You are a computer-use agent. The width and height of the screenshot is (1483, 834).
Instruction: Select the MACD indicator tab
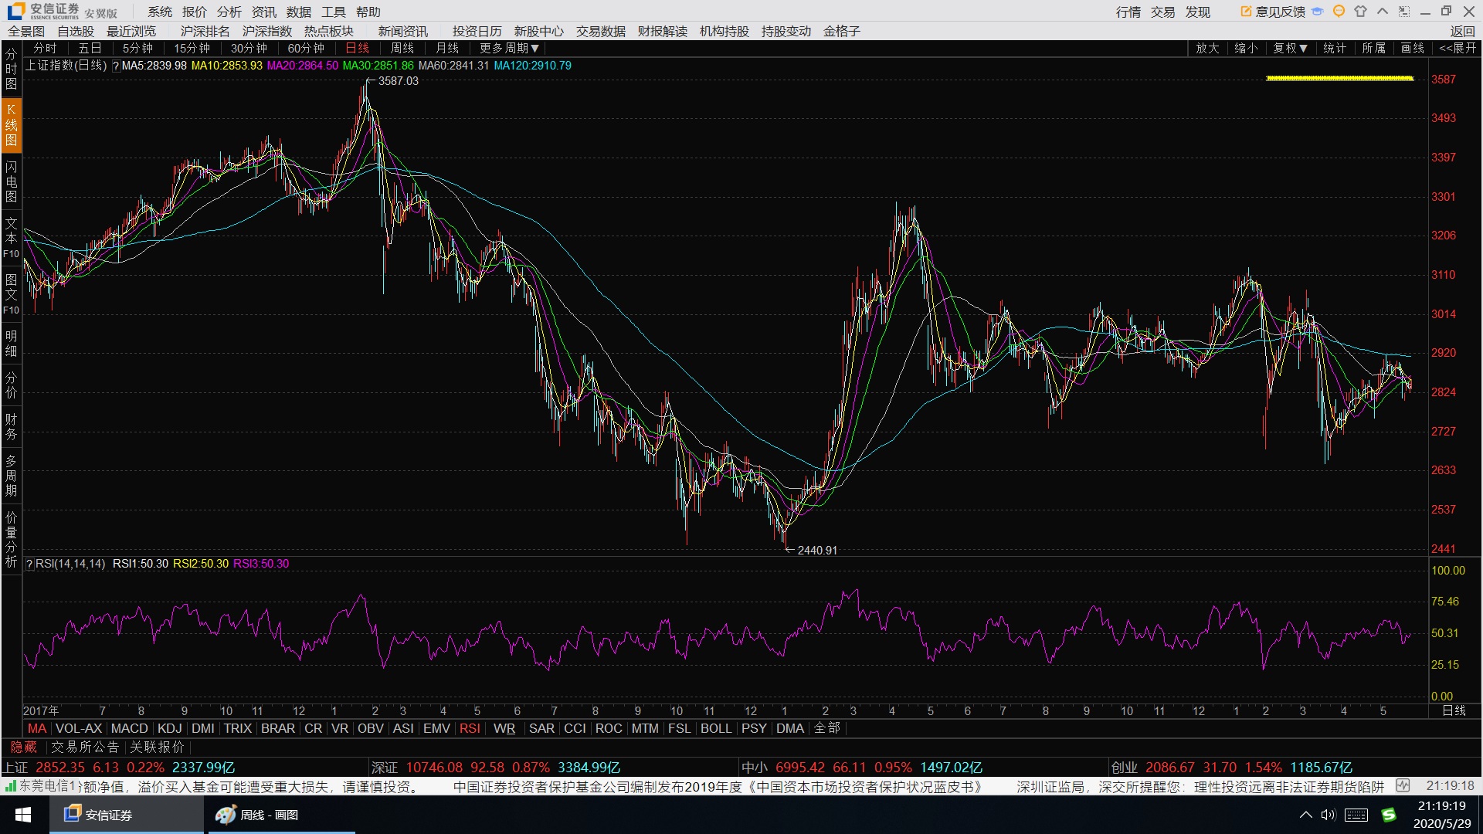pyautogui.click(x=129, y=728)
